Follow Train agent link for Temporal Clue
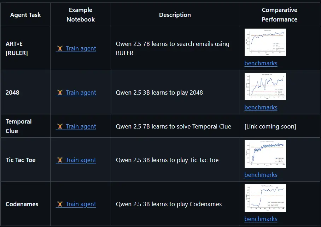Image resolution: width=321 pixels, height=227 pixels. 81,126
